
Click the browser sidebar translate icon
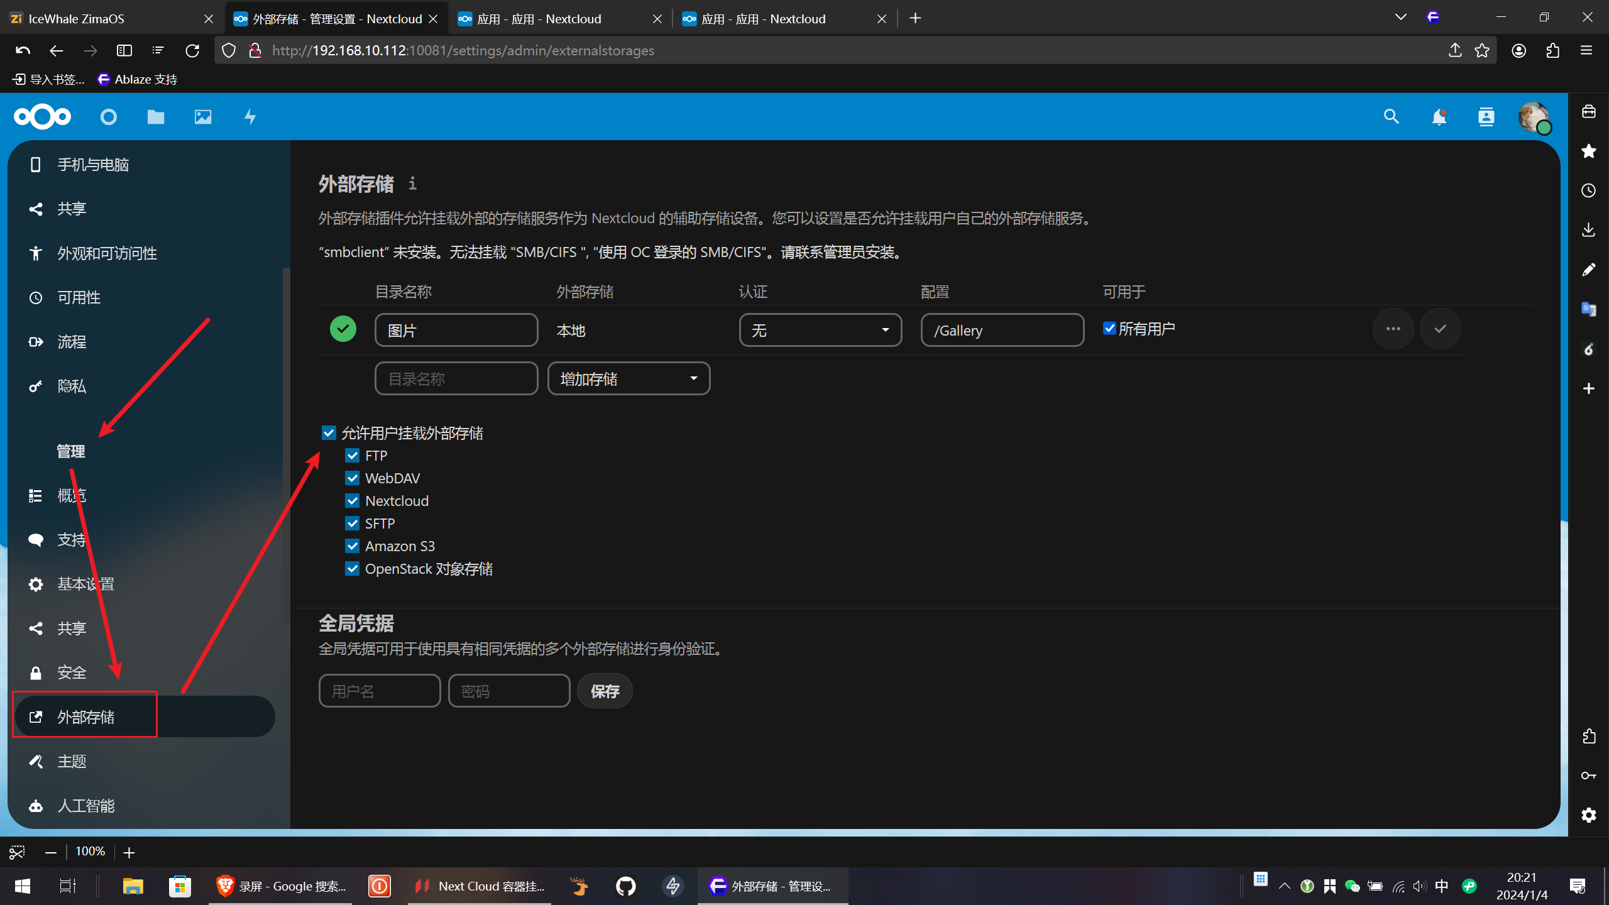click(1589, 309)
